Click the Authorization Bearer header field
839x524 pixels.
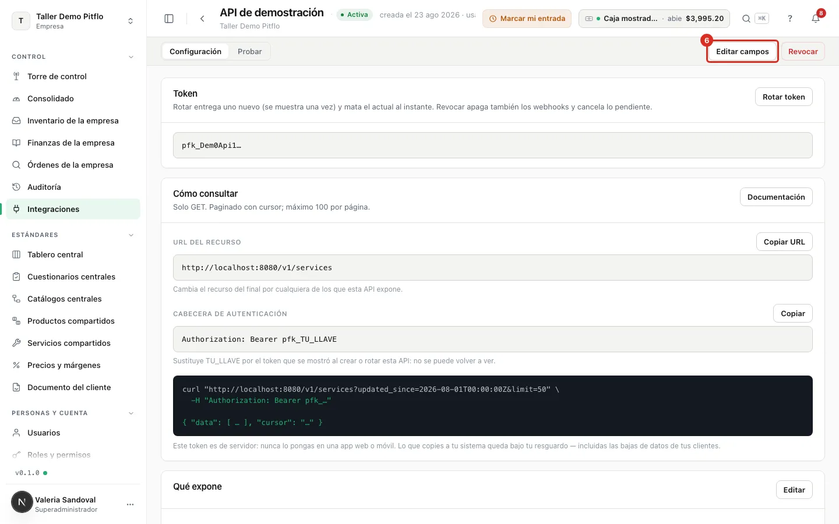coord(493,339)
